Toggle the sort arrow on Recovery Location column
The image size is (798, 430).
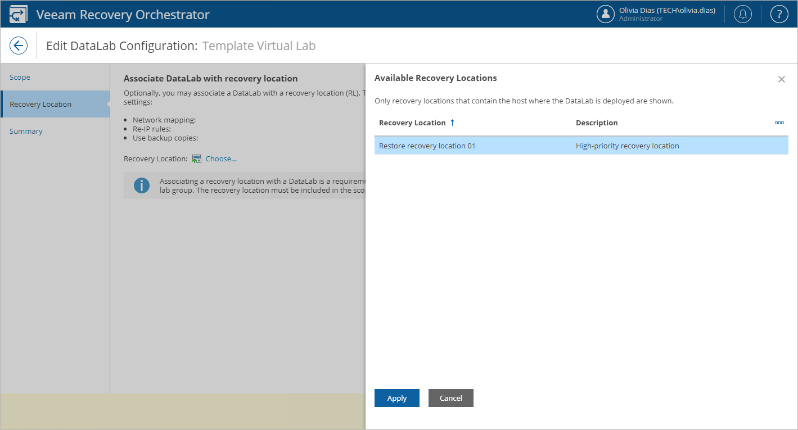point(452,123)
